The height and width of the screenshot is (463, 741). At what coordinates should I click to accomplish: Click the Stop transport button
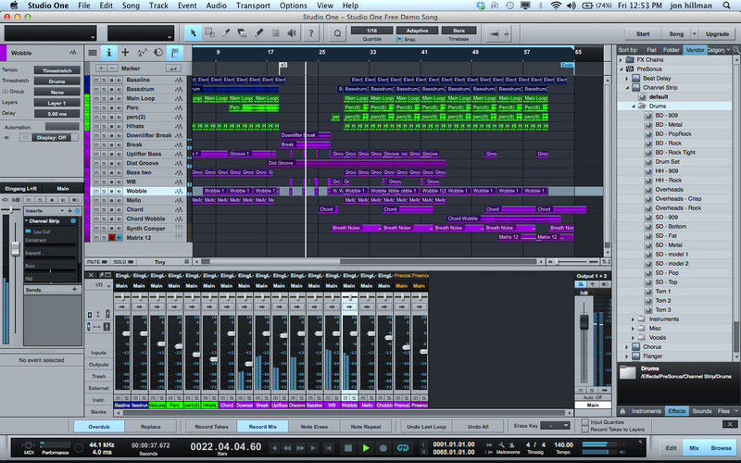(348, 448)
